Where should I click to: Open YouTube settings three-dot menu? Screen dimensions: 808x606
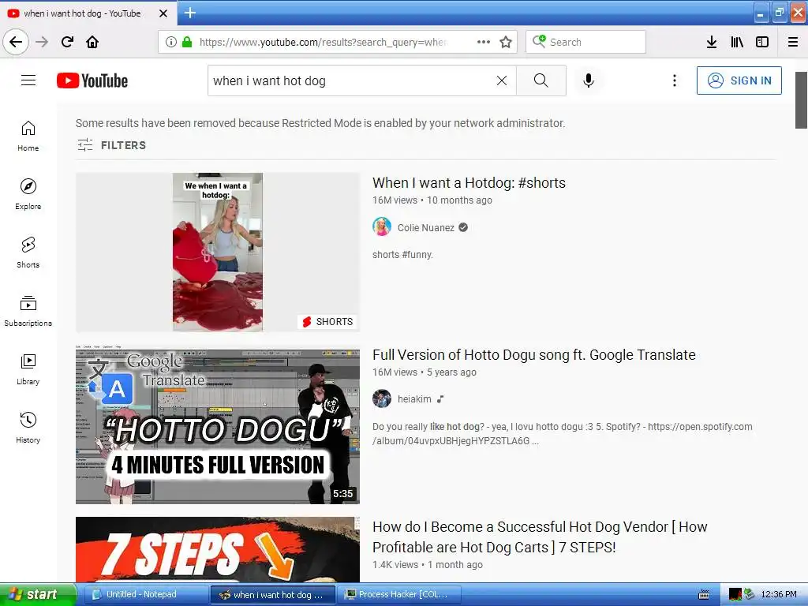tap(675, 80)
